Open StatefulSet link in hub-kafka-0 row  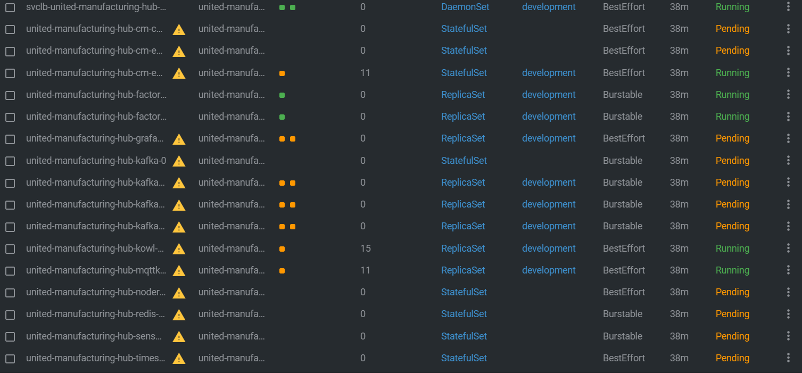[464, 161]
